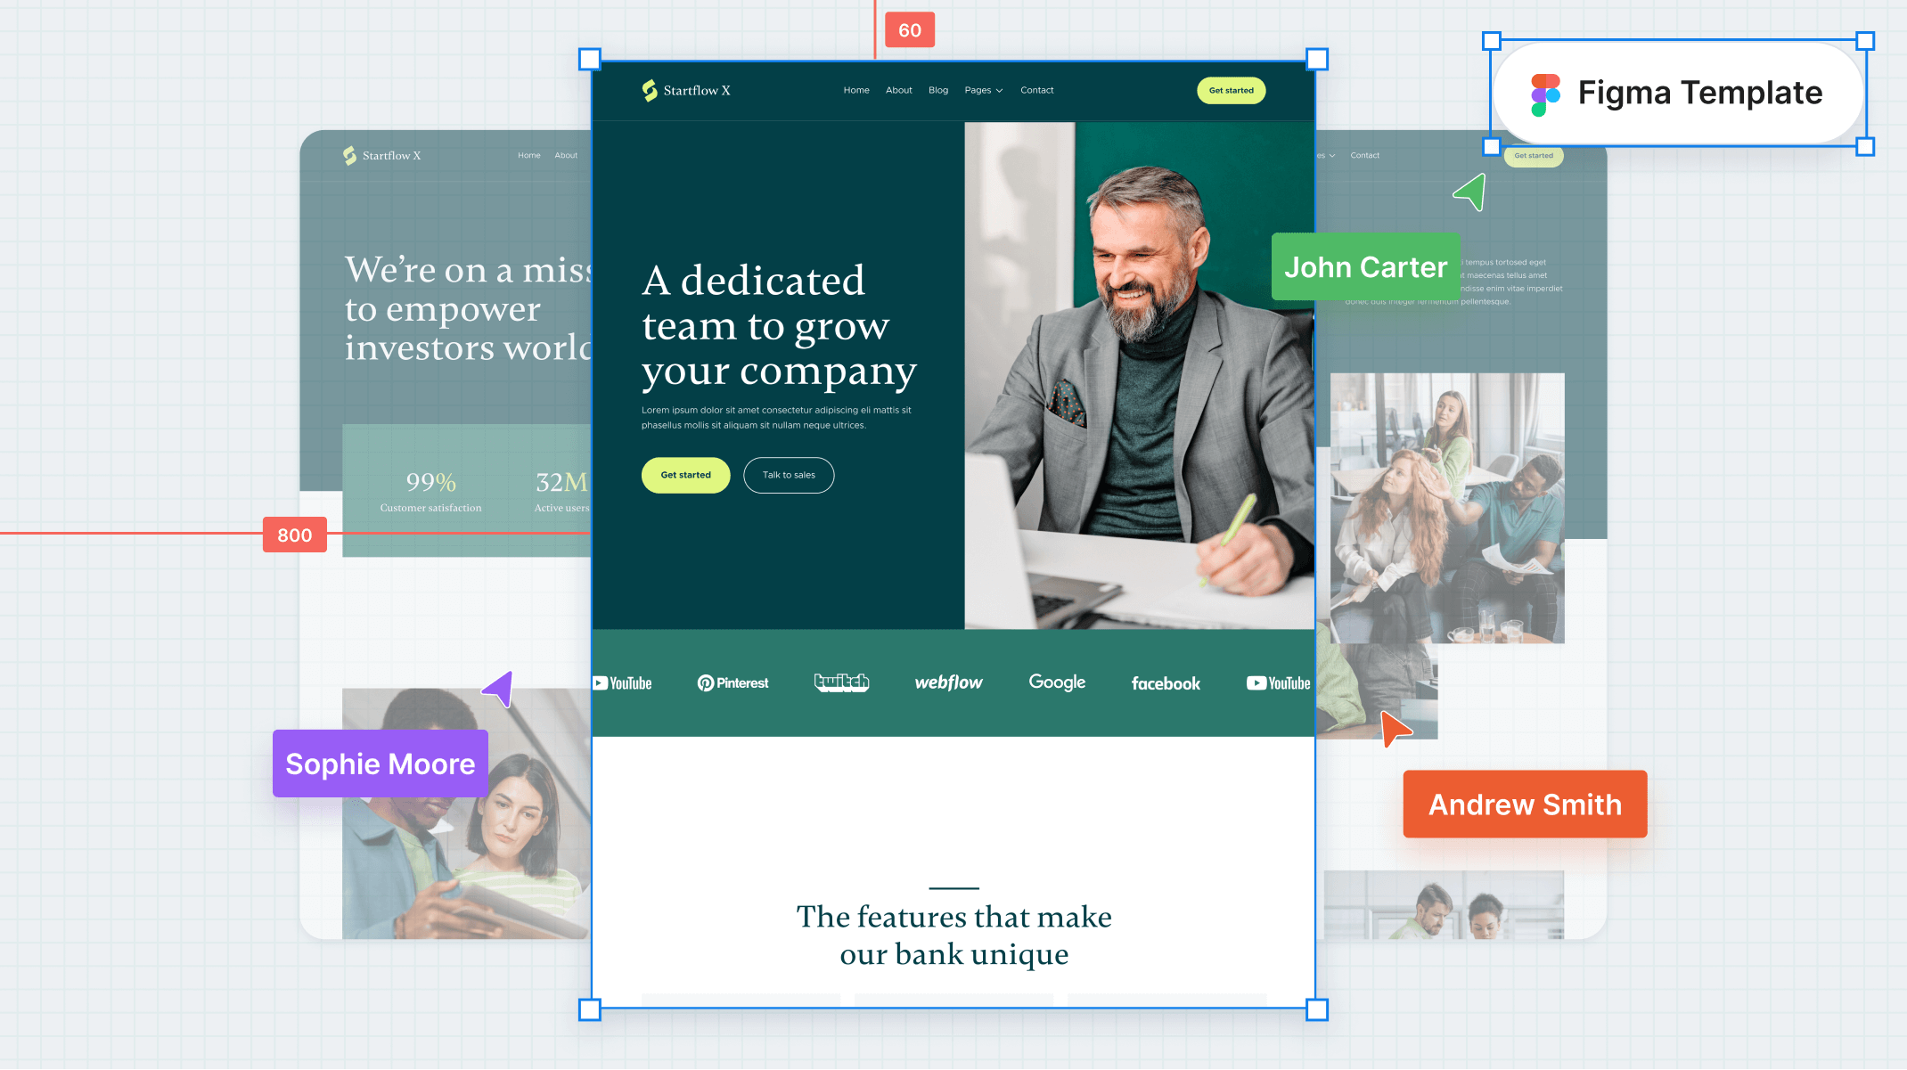This screenshot has width=1907, height=1070.
Task: Click the Get started button in hero section
Action: (686, 474)
